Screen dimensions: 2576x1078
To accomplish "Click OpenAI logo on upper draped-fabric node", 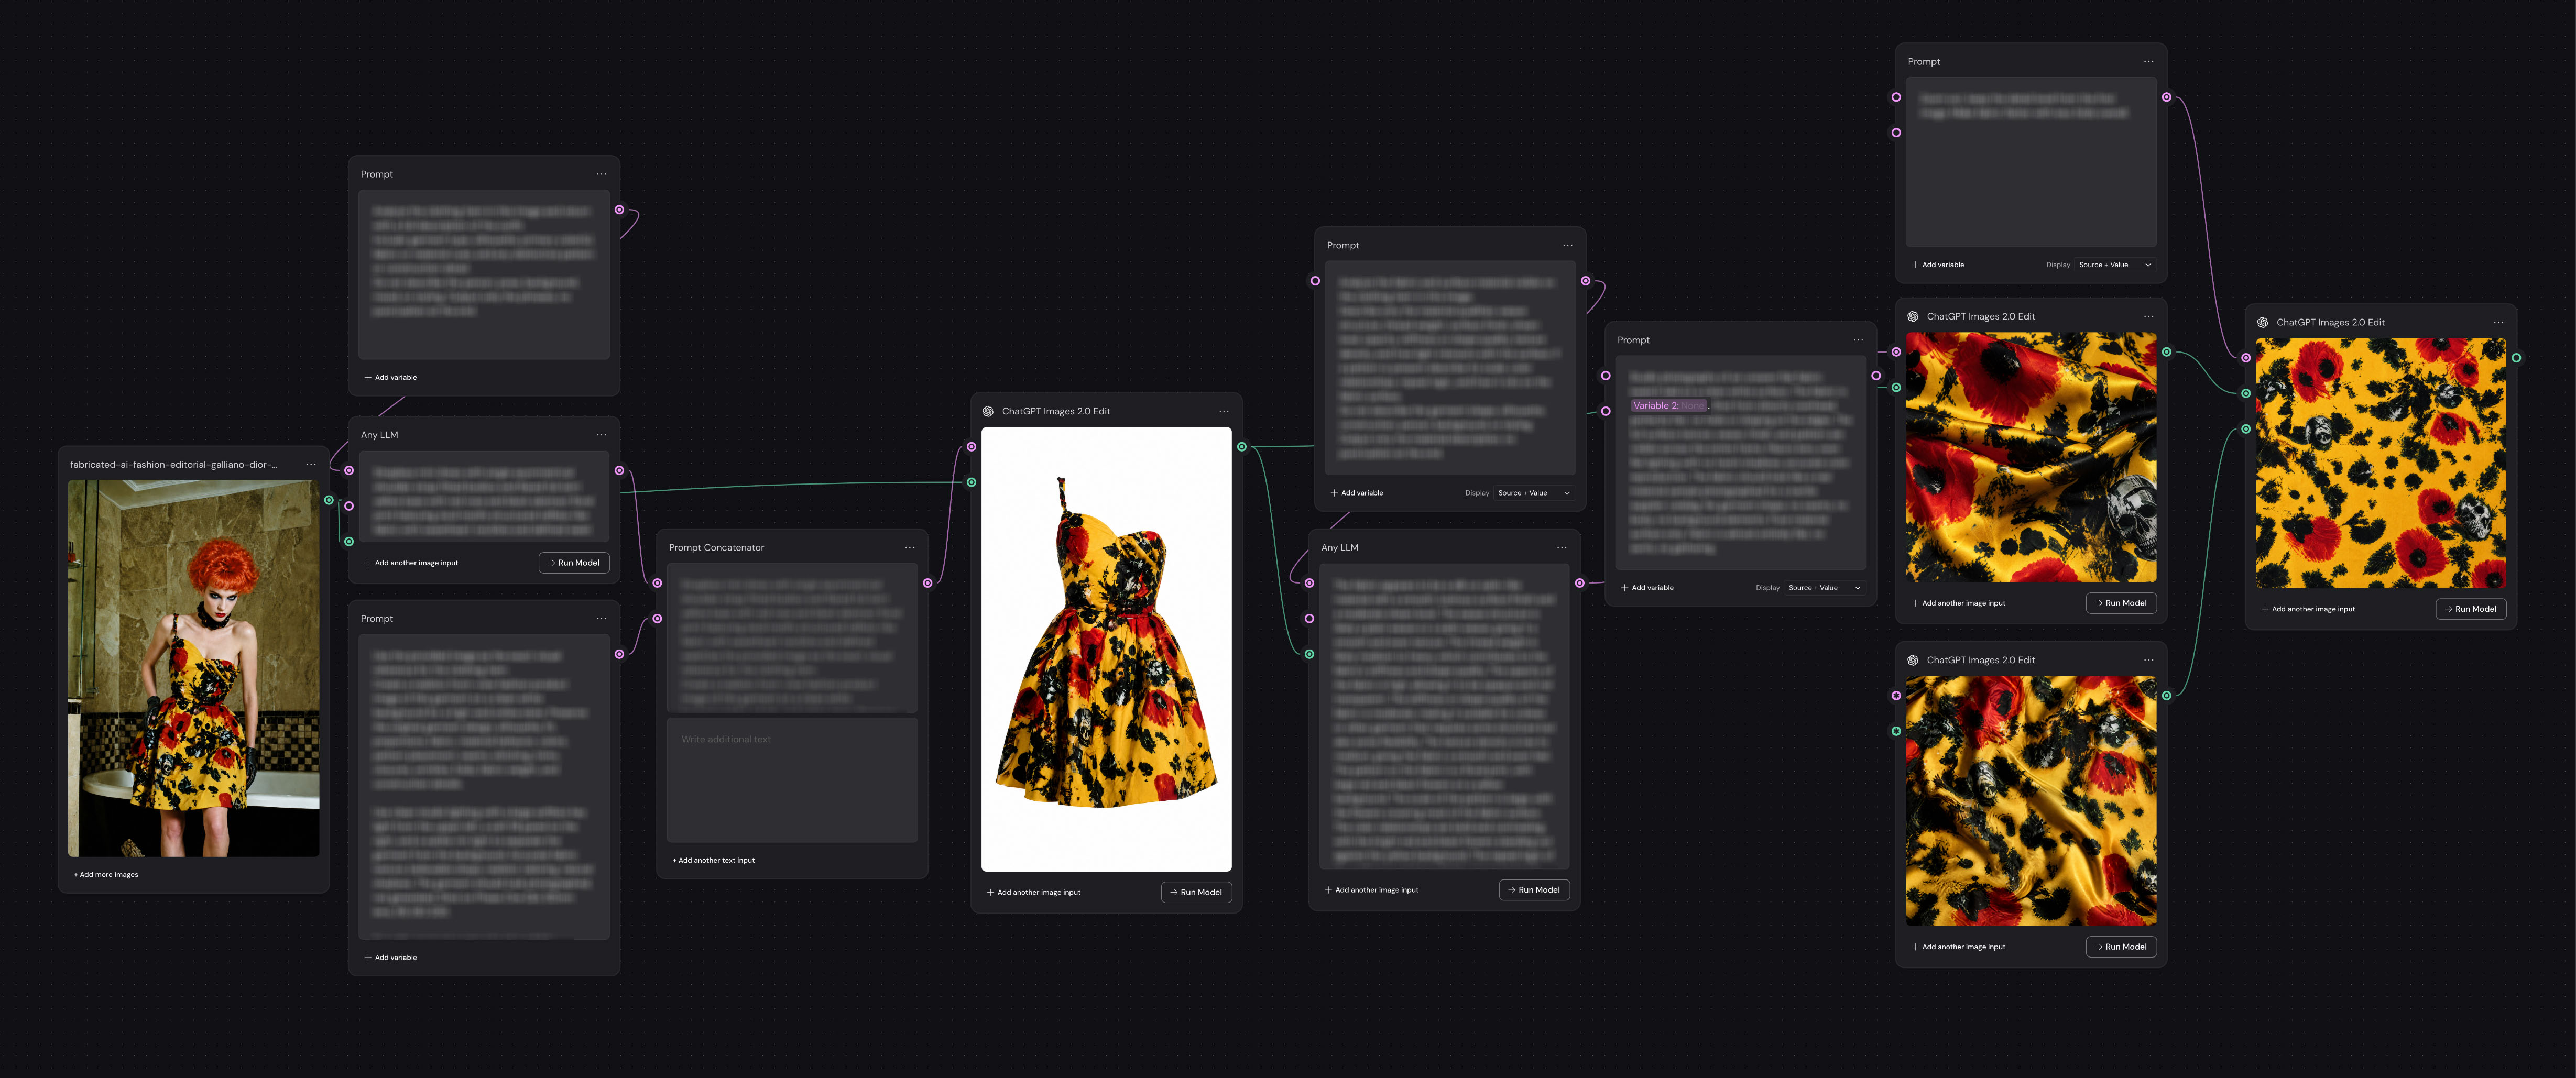I will (x=1913, y=316).
